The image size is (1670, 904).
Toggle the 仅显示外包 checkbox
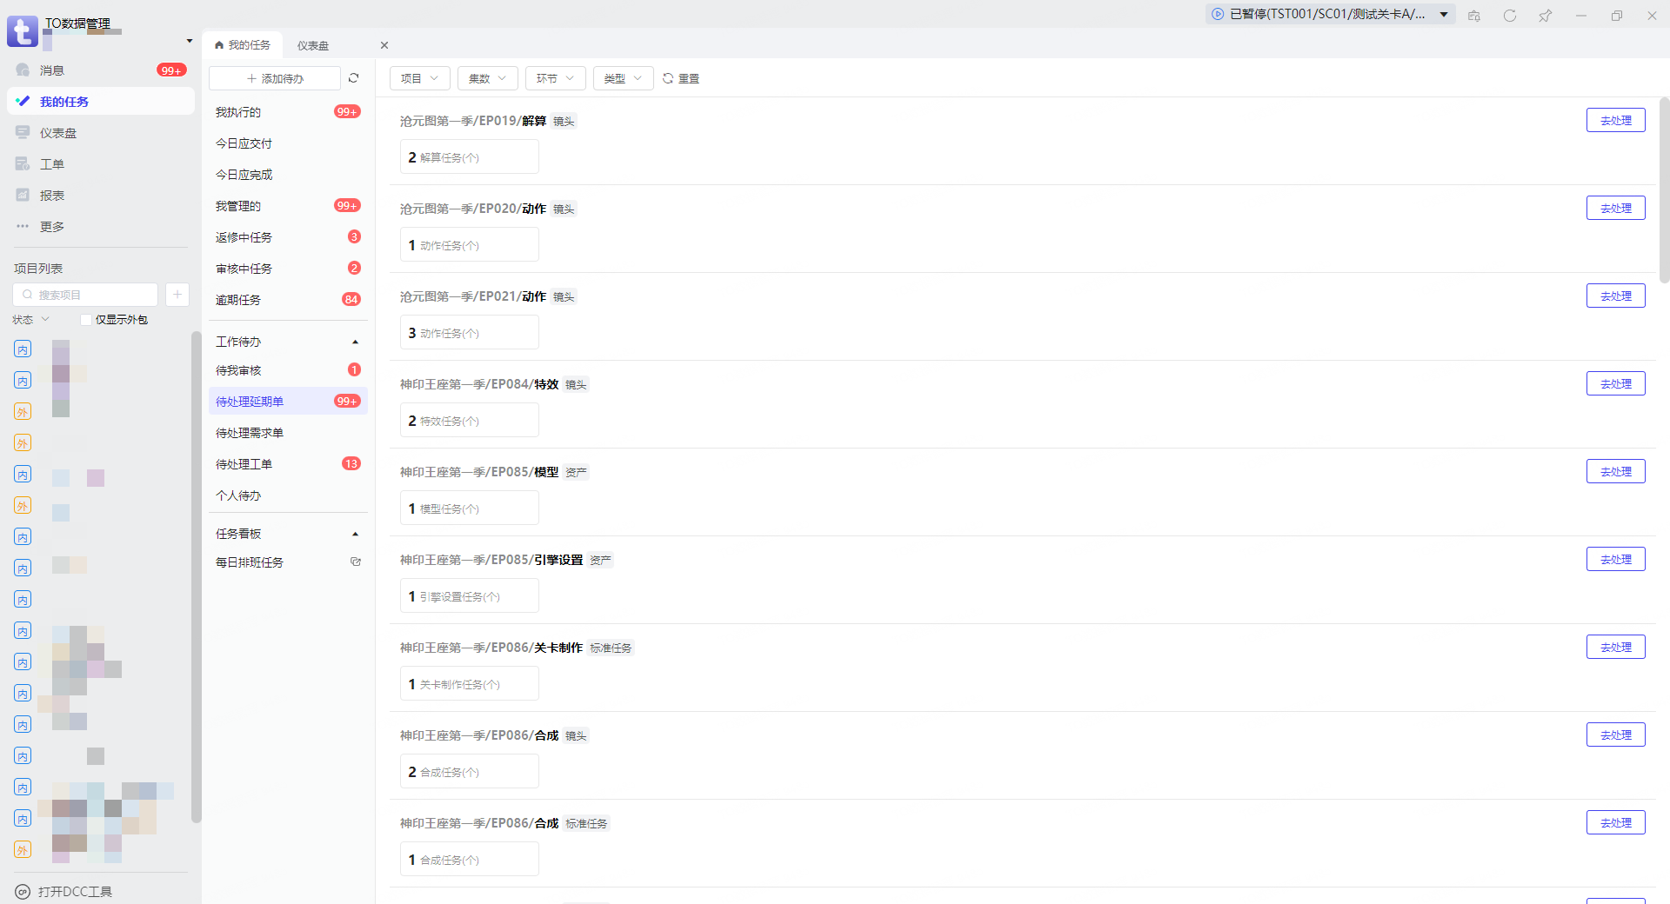pos(86,320)
